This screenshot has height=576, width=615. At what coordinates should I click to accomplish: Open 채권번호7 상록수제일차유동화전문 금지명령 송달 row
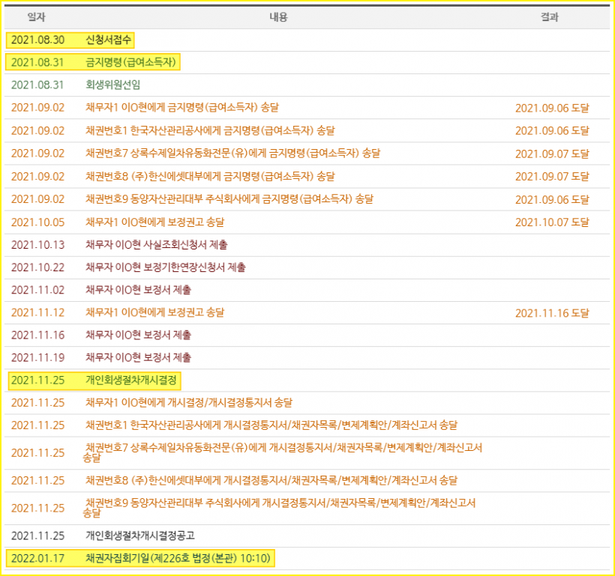click(233, 154)
